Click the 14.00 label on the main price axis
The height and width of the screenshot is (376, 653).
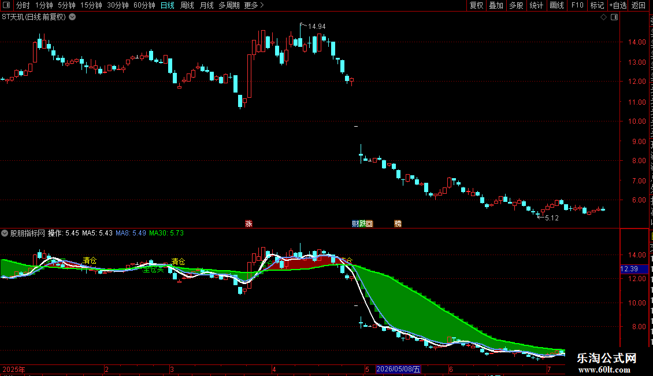tap(637, 42)
